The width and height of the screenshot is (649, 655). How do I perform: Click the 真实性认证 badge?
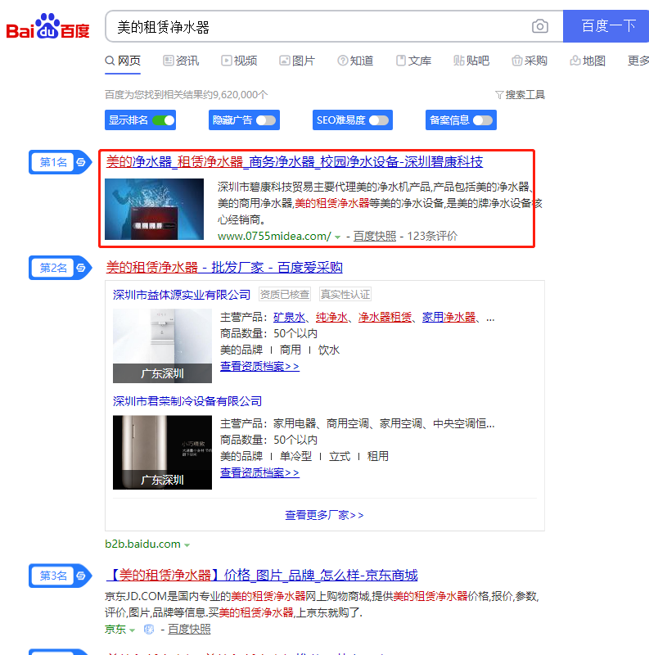[x=345, y=295]
